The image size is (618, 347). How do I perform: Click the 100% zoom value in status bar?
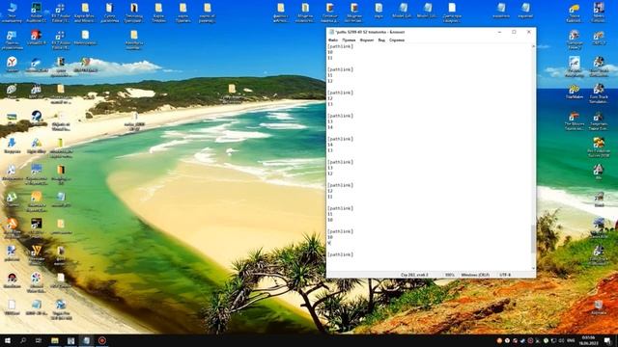[x=449, y=275]
